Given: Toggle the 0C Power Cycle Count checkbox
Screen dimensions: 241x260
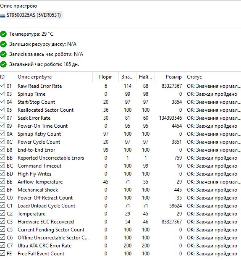Looking at the screenshot, I should [x=3, y=141].
